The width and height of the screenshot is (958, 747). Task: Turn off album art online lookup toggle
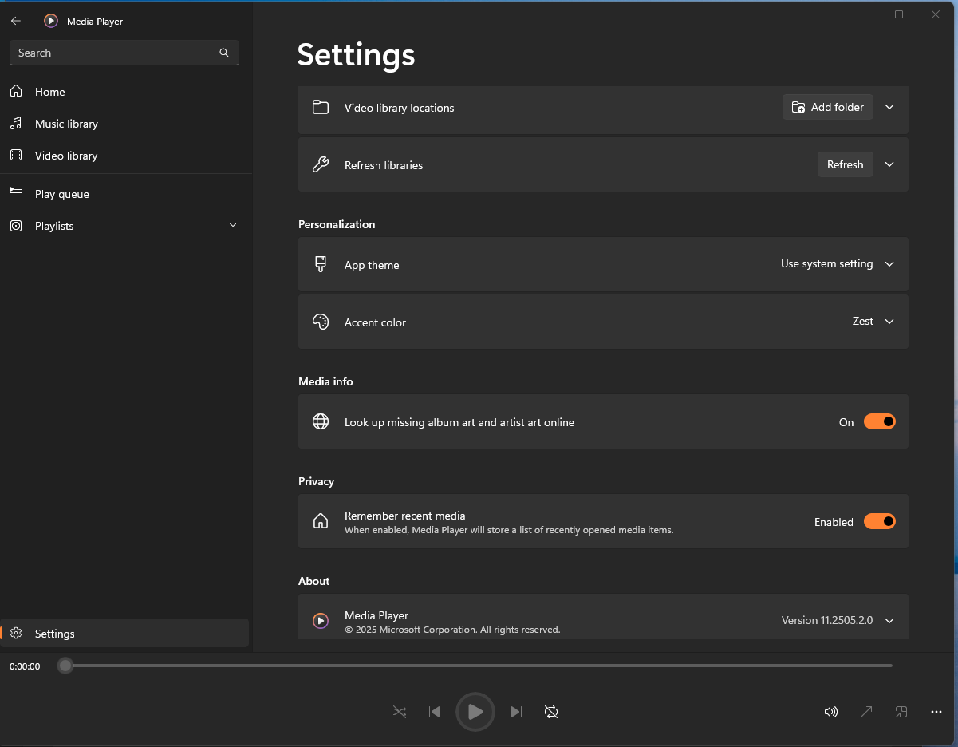(880, 421)
